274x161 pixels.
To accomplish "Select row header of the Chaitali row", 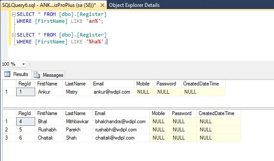I will click(x=9, y=138).
